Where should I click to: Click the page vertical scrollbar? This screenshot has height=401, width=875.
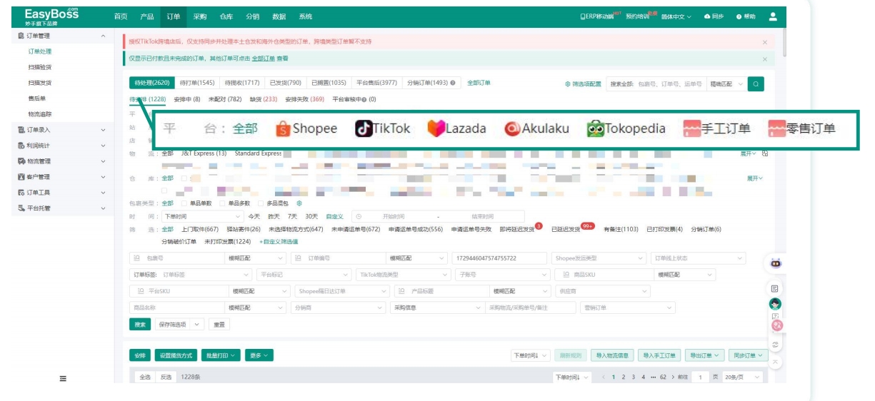coord(784,43)
